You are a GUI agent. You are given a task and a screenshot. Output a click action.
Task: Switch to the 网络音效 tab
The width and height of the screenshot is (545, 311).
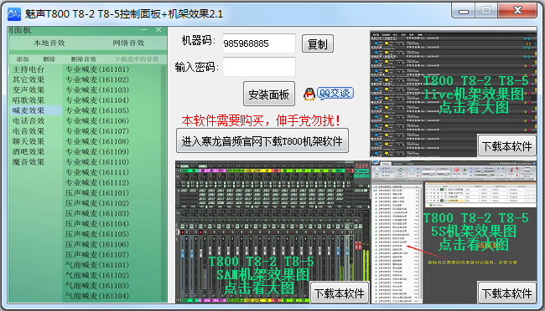(128, 43)
